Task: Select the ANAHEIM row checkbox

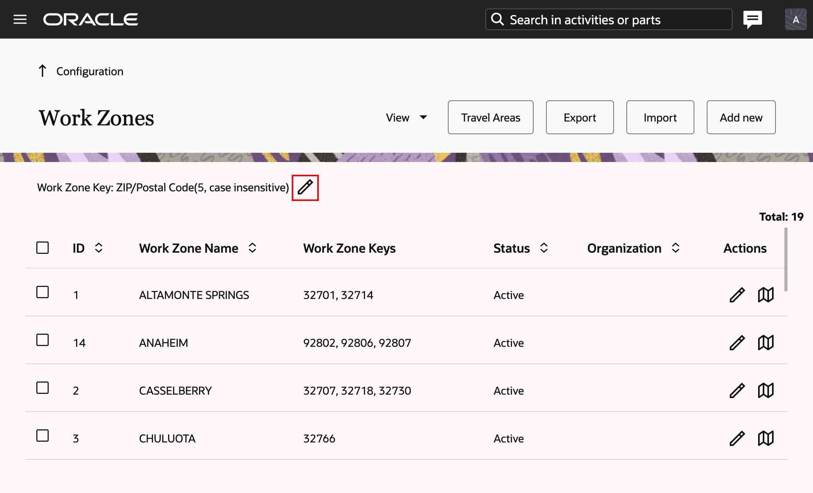Action: coord(43,340)
